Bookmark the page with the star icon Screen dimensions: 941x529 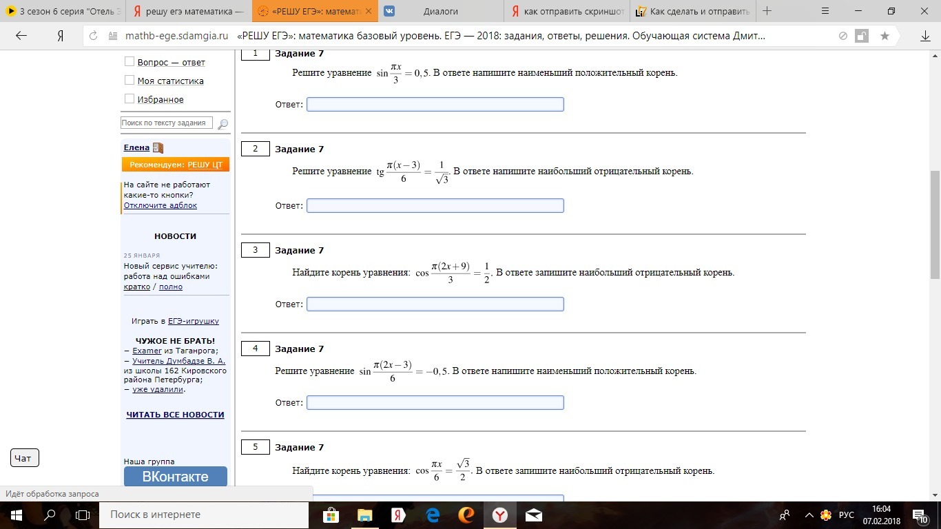click(x=885, y=36)
